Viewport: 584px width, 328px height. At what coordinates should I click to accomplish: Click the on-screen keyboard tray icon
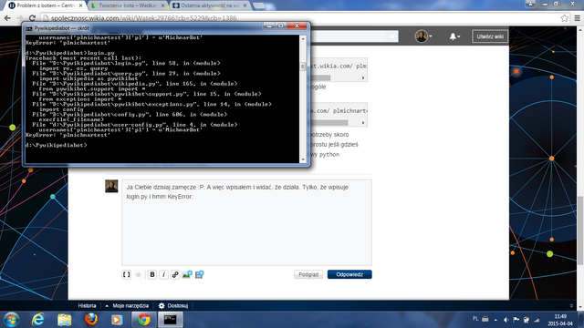point(485,319)
